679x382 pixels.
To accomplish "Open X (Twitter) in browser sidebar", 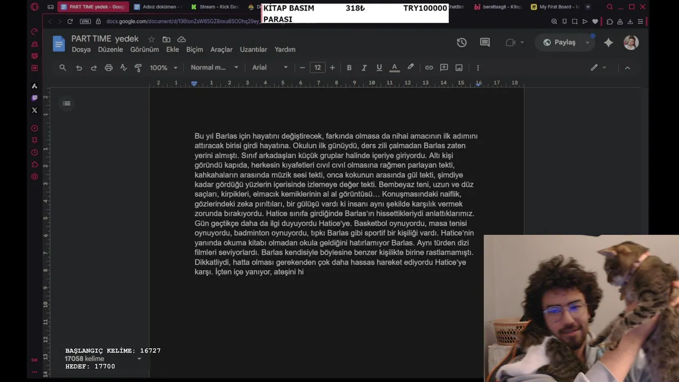I will 34,110.
